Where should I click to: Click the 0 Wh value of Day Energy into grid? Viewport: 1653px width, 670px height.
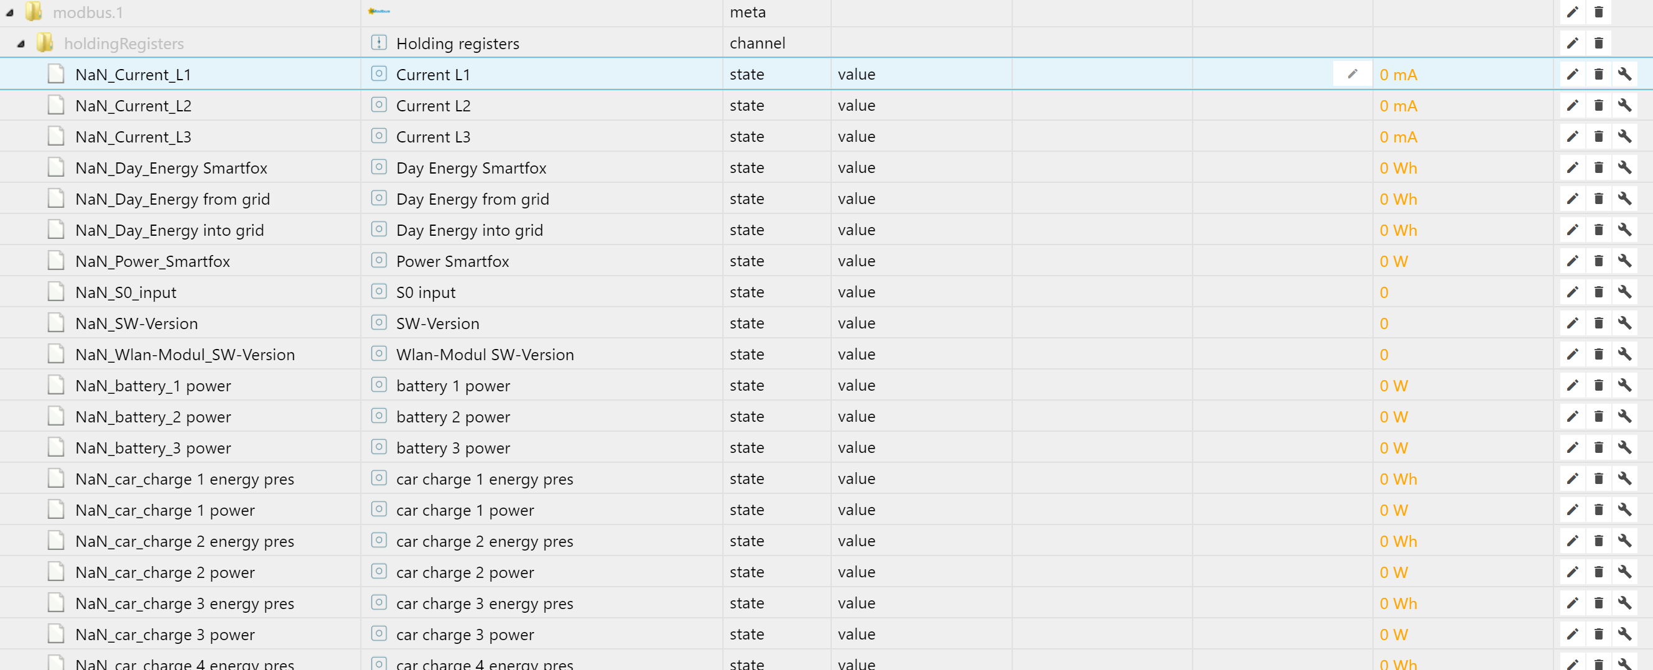point(1397,230)
